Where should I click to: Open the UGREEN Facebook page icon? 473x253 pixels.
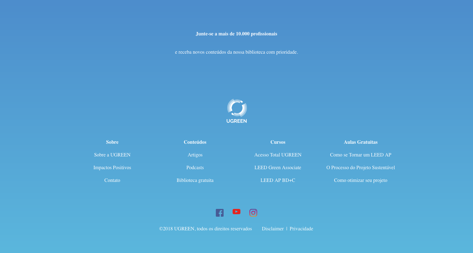tap(220, 213)
